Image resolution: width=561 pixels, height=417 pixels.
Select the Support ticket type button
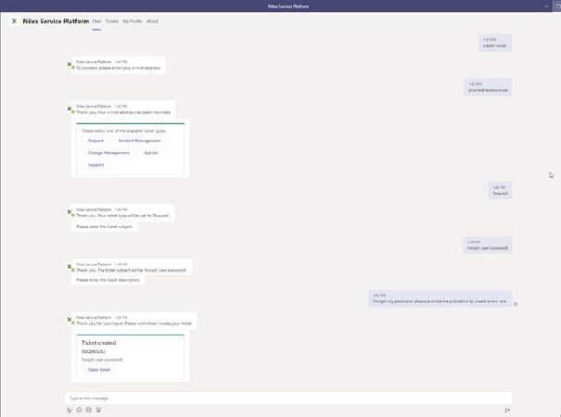coord(96,165)
